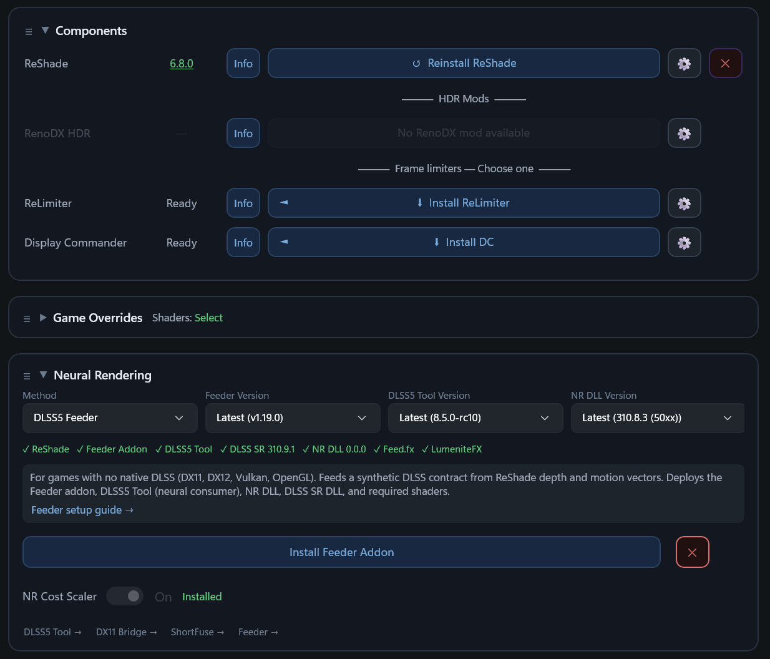Show Info for ReLimiter
The width and height of the screenshot is (770, 659).
click(243, 203)
